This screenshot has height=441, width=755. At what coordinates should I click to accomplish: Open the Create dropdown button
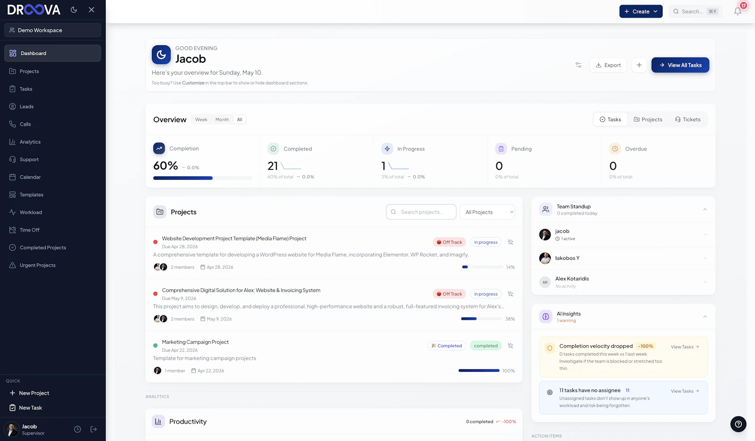coord(641,11)
